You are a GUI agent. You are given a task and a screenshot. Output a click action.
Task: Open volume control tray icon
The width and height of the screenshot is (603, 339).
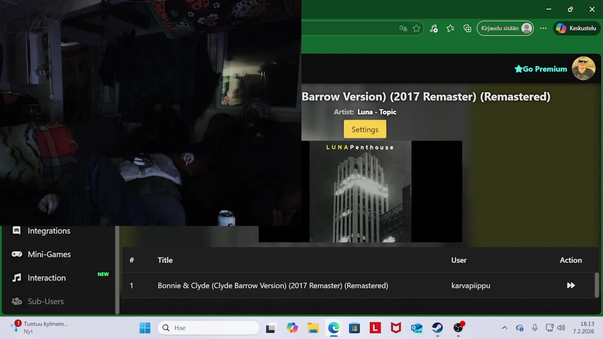click(x=561, y=328)
